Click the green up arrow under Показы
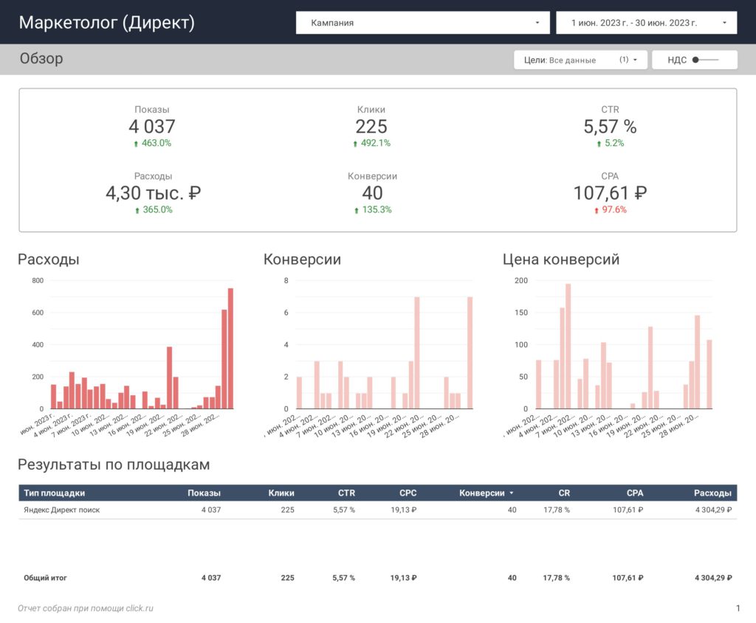 136,144
